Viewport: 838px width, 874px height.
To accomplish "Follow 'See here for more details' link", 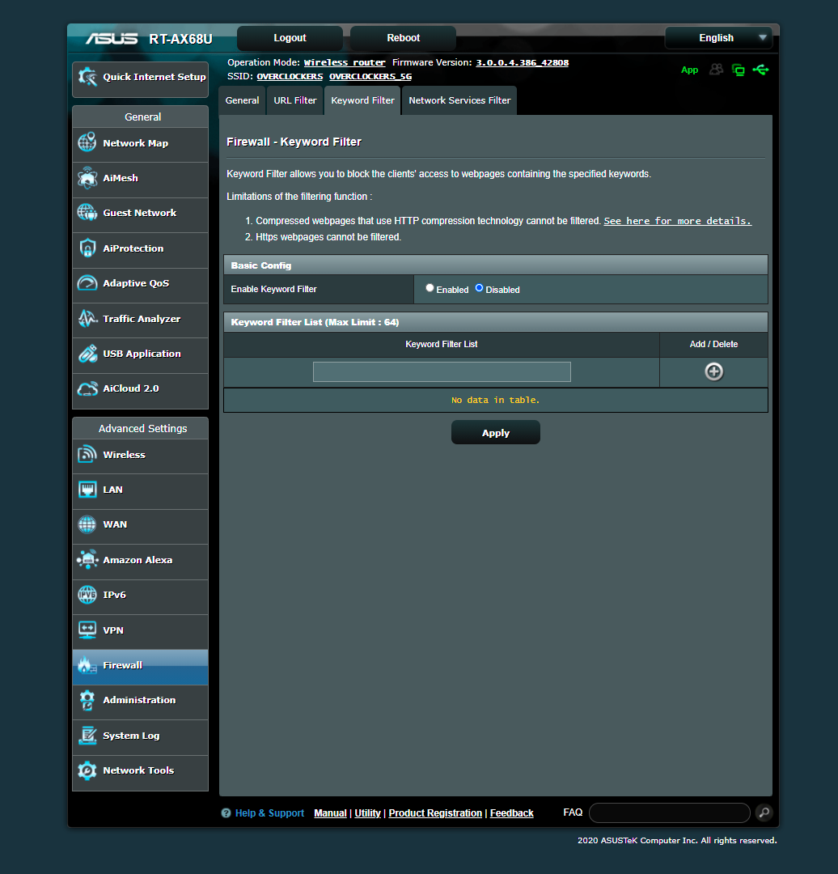I will pos(678,221).
